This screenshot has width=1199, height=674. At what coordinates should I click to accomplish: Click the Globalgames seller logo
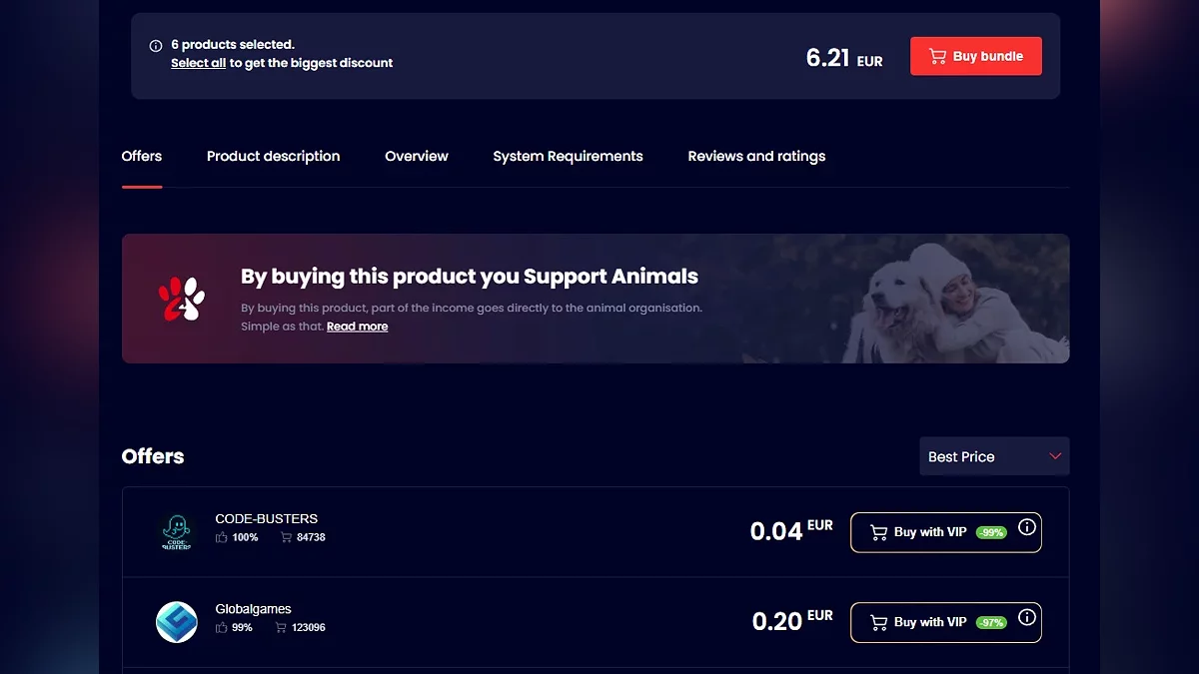coord(177,622)
